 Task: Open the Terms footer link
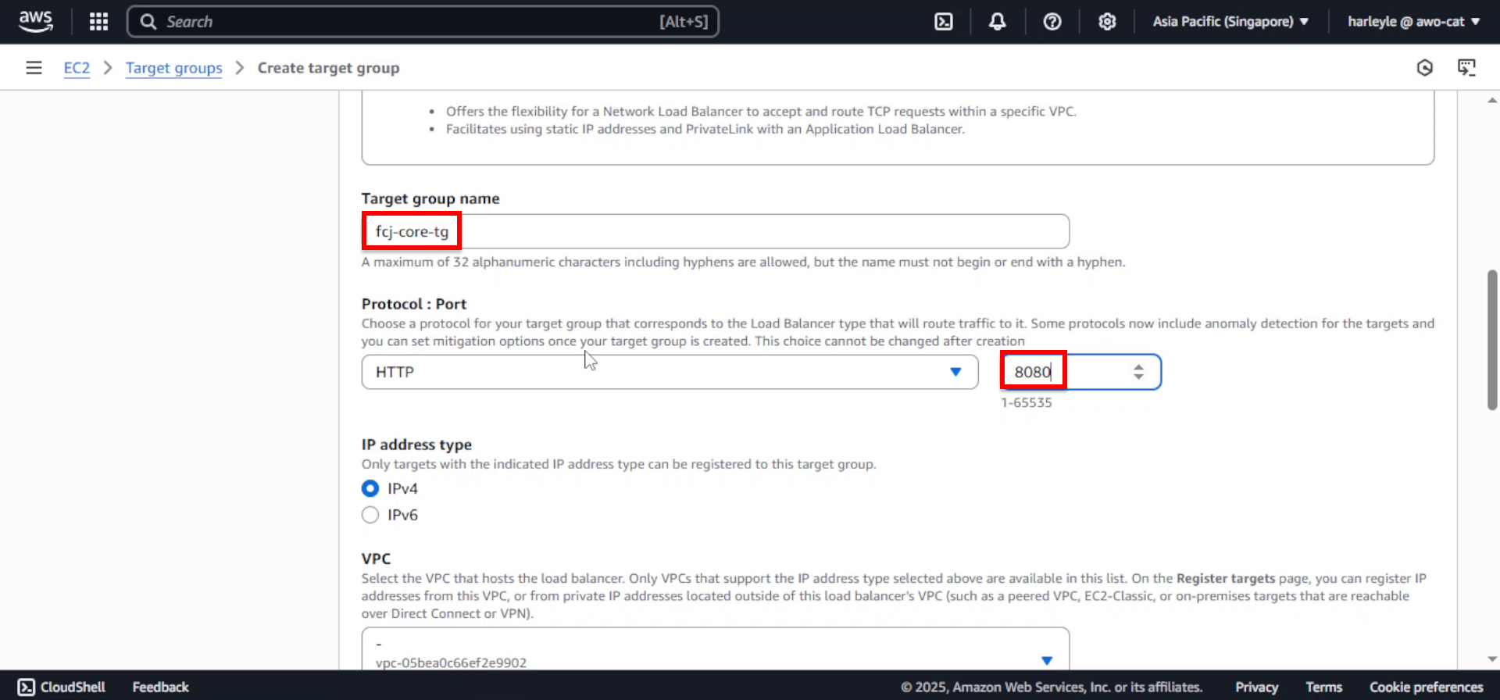[x=1323, y=687]
